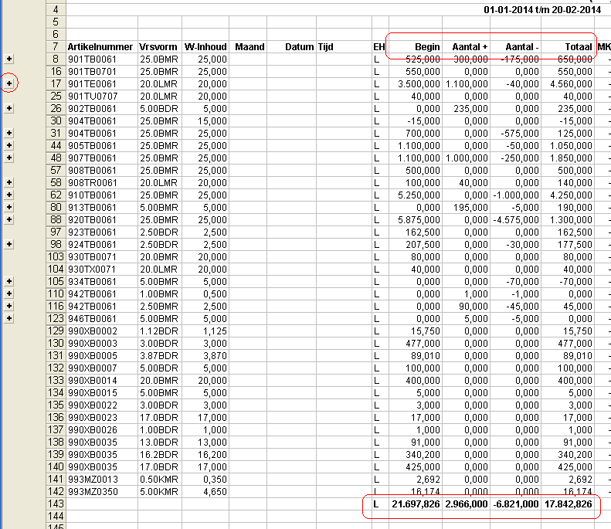Select the row 97 header
This screenshot has width=611, height=529.
point(56,232)
